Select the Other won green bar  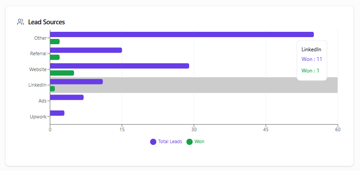point(55,42)
